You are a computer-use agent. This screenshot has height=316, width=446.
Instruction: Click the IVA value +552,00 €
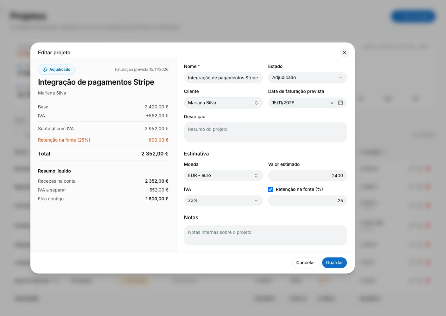pos(157,116)
